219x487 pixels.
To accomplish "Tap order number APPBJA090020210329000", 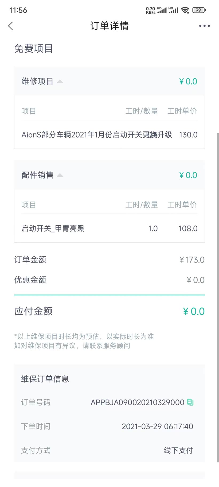I will point(137,402).
